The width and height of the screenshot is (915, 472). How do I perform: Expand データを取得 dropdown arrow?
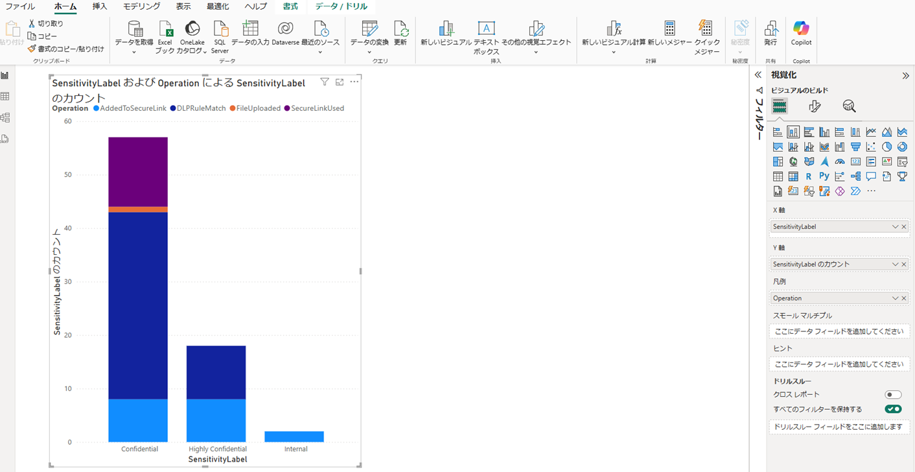(134, 52)
